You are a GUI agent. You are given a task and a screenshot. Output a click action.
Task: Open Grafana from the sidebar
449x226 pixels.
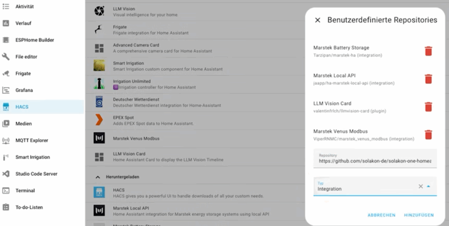pyautogui.click(x=24, y=90)
